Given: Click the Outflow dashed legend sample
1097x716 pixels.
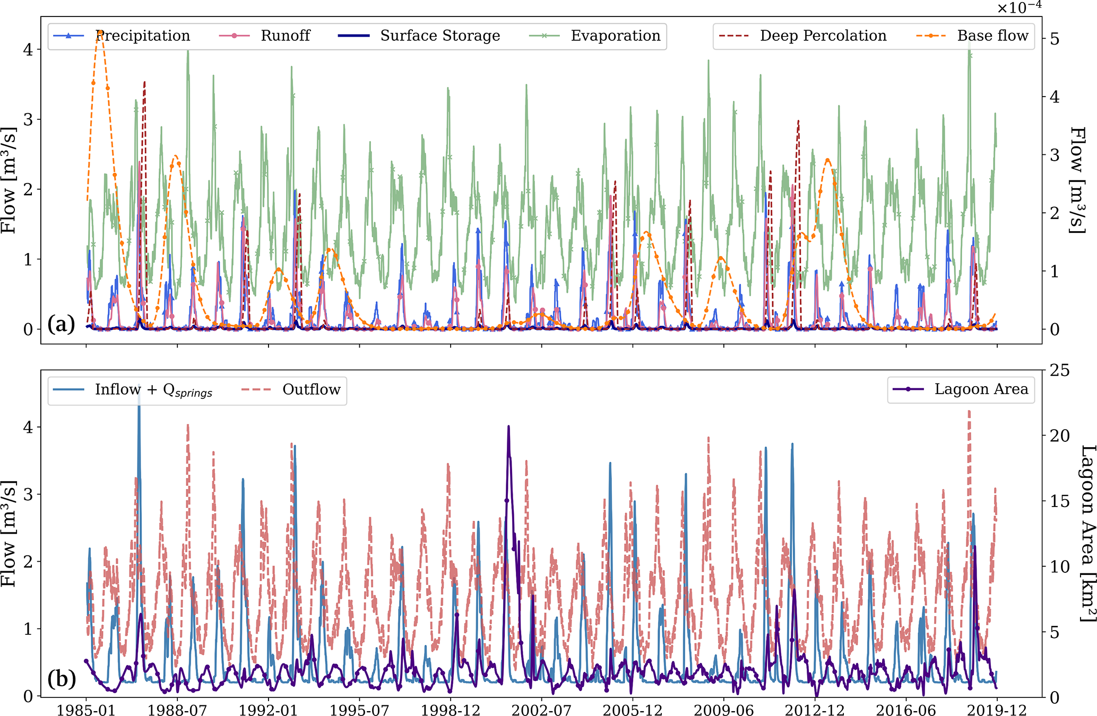Looking at the screenshot, I should point(256,390).
